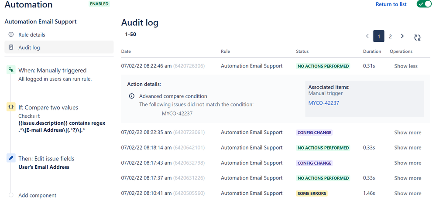Click date 07/02/22 08:10:41 am entry
The width and height of the screenshot is (436, 204).
(146, 193)
